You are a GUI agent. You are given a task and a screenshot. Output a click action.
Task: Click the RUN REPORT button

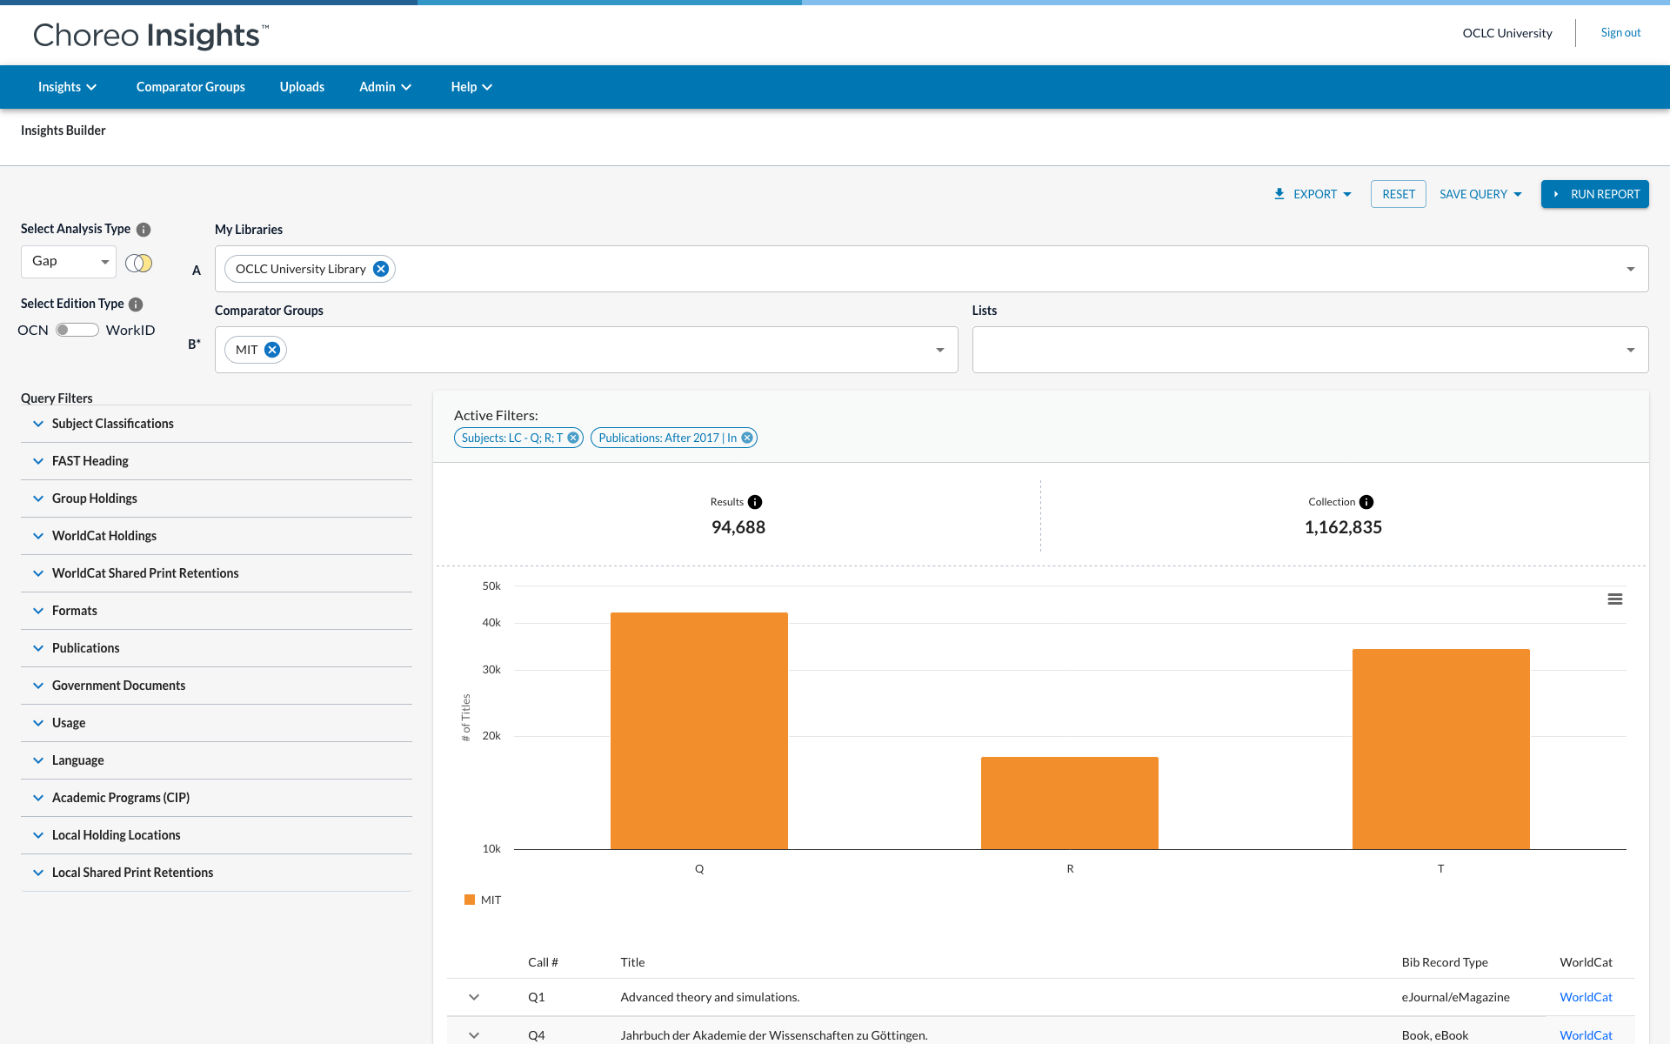click(1594, 194)
